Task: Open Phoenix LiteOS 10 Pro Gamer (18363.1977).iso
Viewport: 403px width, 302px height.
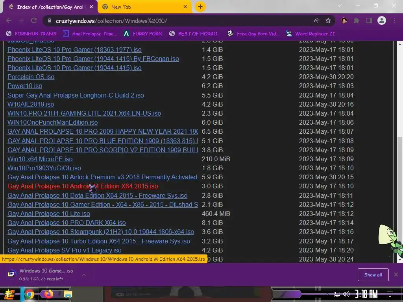Action: [x=74, y=50]
